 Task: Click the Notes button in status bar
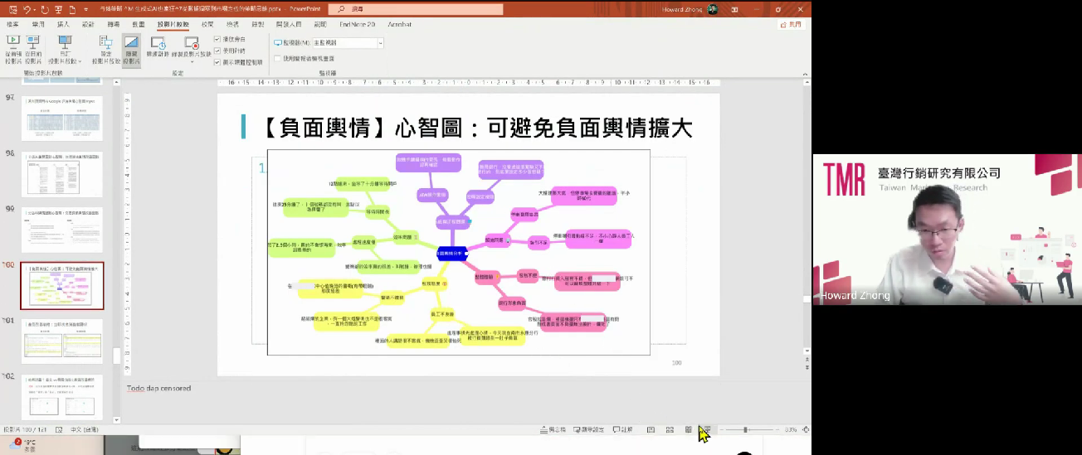click(x=553, y=430)
